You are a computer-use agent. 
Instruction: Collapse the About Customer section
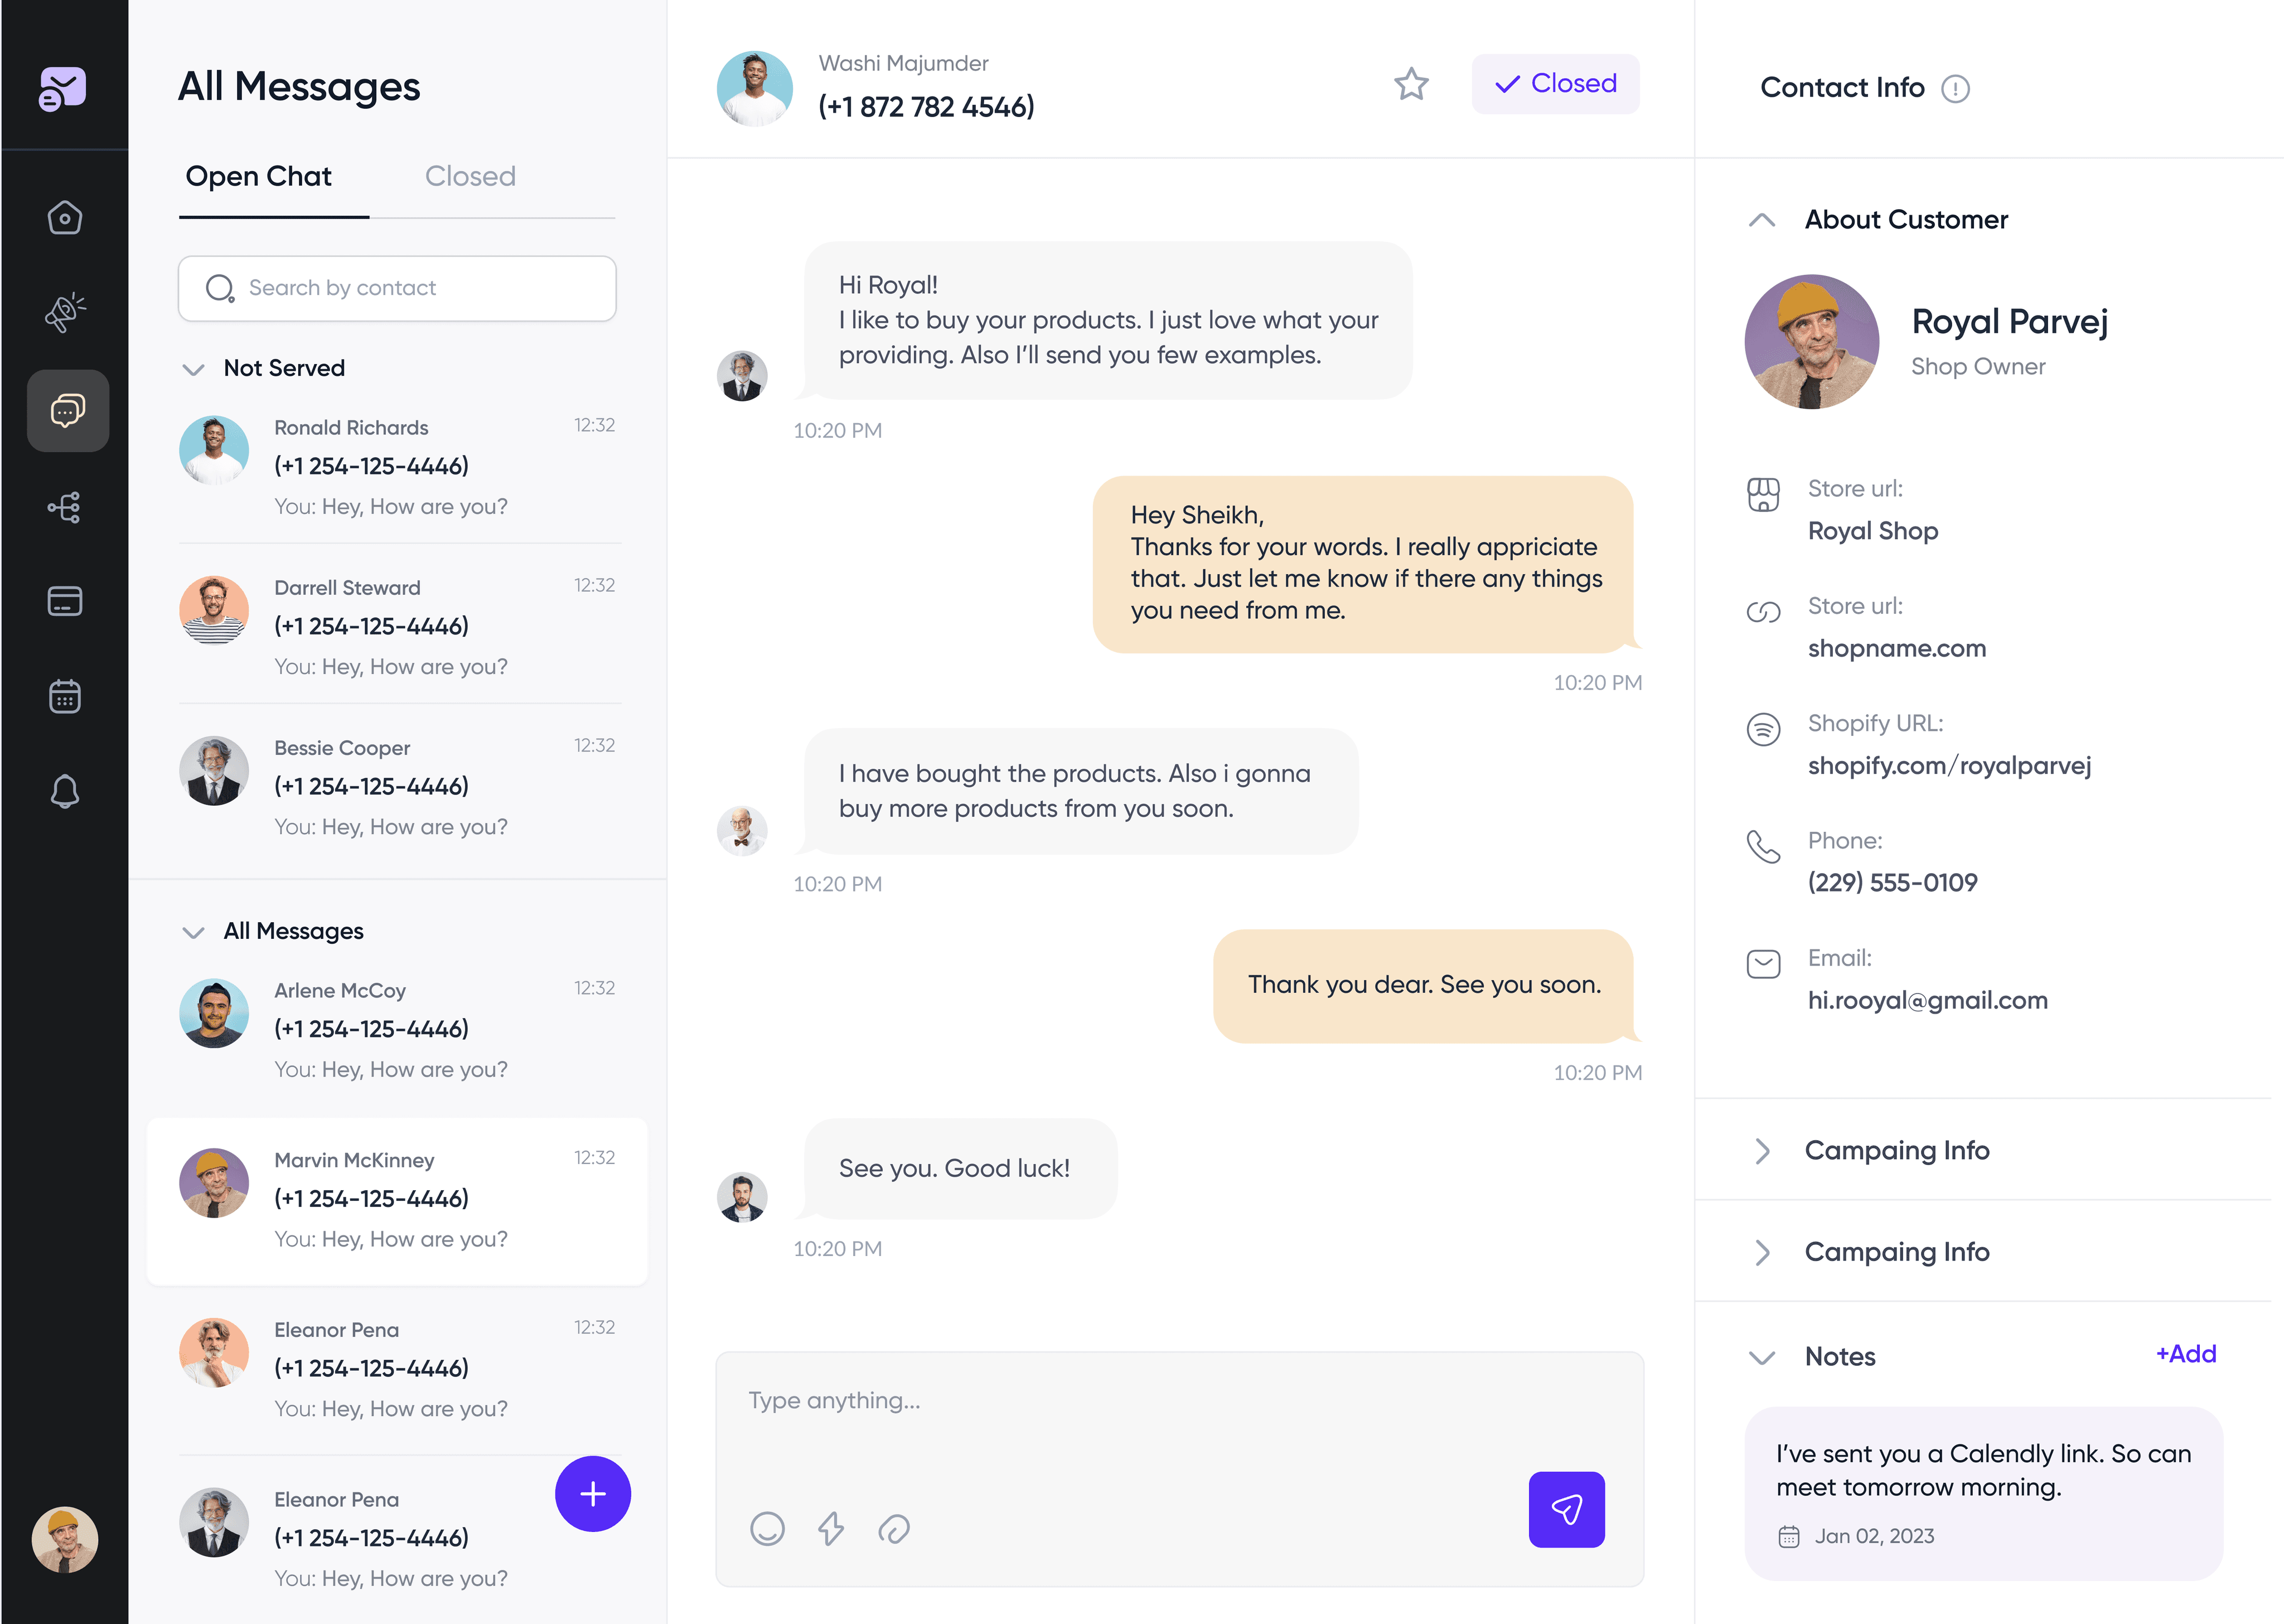pos(1762,220)
